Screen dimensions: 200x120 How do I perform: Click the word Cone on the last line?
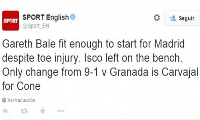coord(29,85)
